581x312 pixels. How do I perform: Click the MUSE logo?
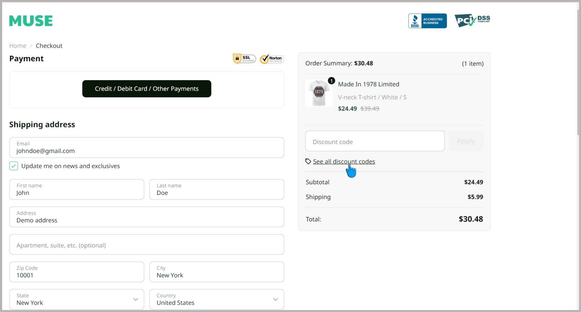click(31, 21)
